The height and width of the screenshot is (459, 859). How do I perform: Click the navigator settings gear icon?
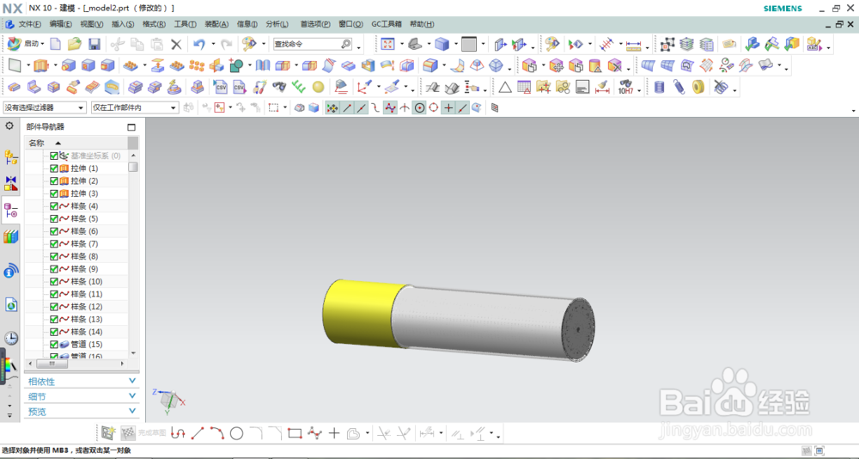click(x=9, y=126)
